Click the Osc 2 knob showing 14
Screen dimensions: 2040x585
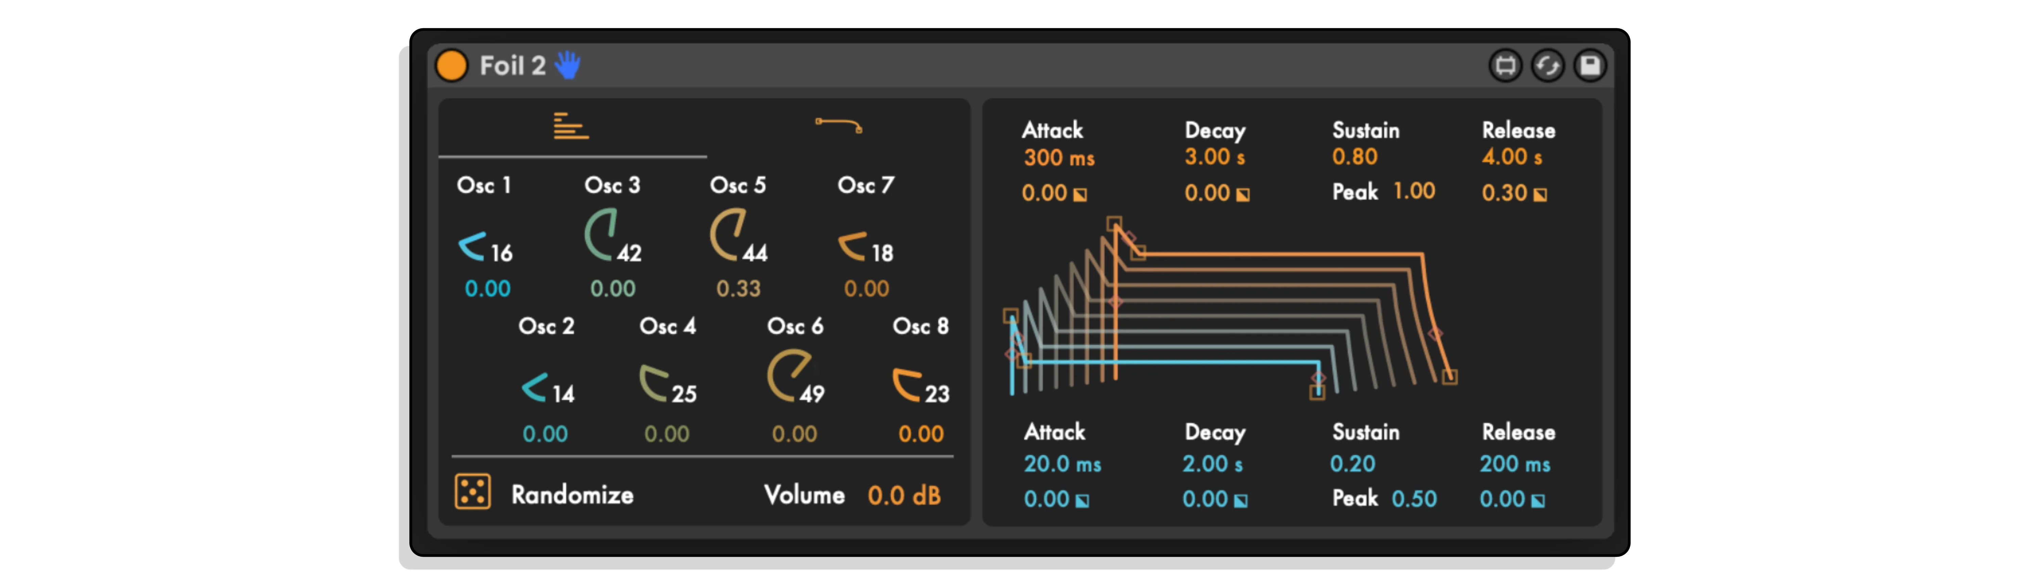pyautogui.click(x=534, y=388)
